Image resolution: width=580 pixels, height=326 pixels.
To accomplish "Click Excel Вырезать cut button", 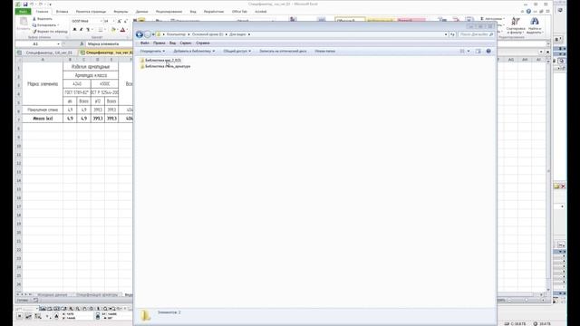I will [x=43, y=18].
